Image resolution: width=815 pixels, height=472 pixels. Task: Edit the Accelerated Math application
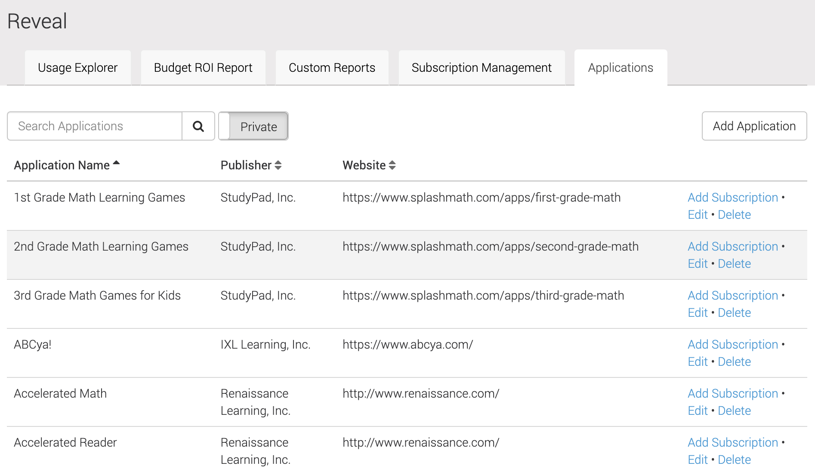[x=698, y=411]
